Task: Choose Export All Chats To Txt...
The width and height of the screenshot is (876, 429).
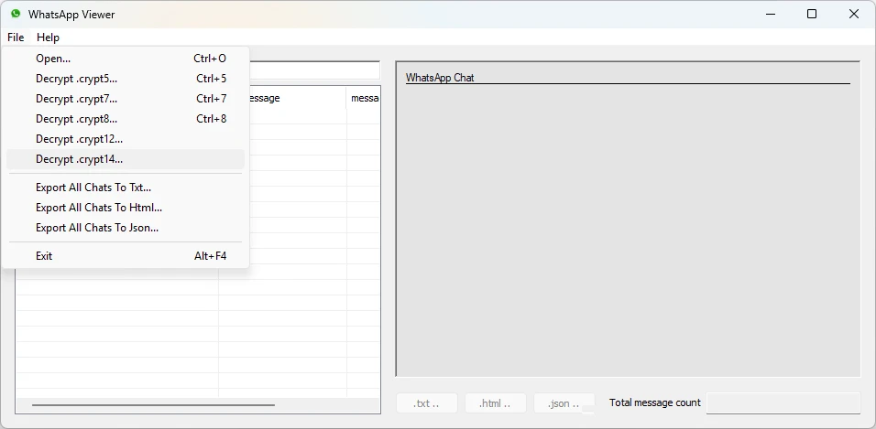Action: click(x=126, y=188)
